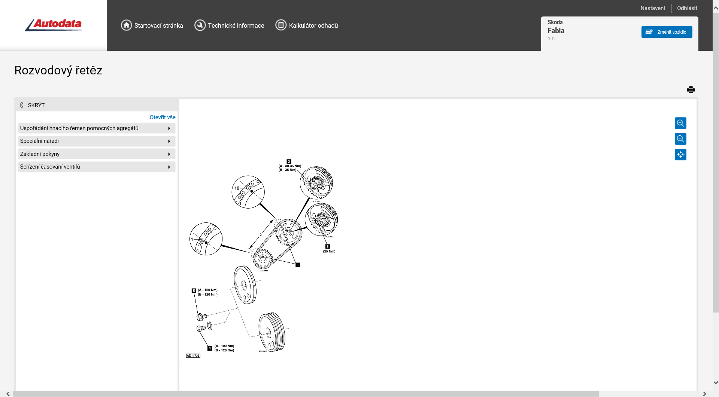719x397 pixels.
Task: Click the wrench icon beside Technické informace
Action: click(x=200, y=25)
